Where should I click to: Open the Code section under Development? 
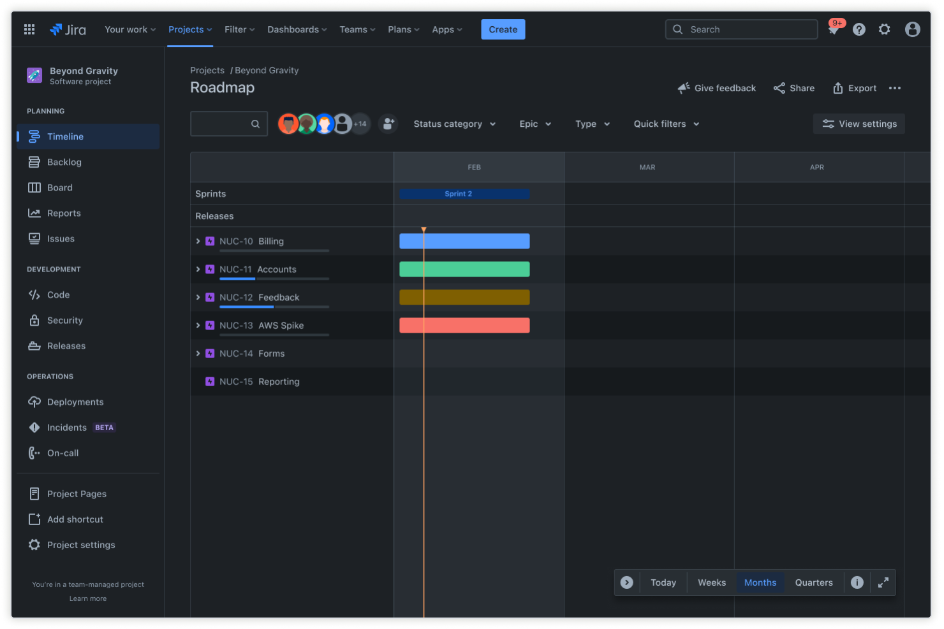pyautogui.click(x=57, y=294)
